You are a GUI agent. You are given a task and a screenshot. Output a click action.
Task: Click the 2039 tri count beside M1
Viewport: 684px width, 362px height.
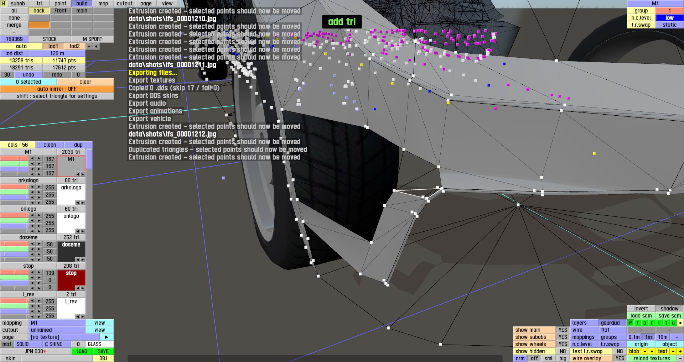[x=71, y=152]
